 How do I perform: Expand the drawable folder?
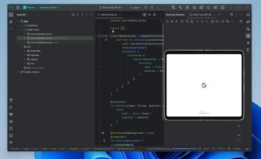click(25, 51)
